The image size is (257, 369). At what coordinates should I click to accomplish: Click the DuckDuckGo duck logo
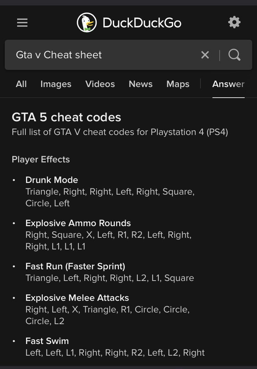coord(87,23)
